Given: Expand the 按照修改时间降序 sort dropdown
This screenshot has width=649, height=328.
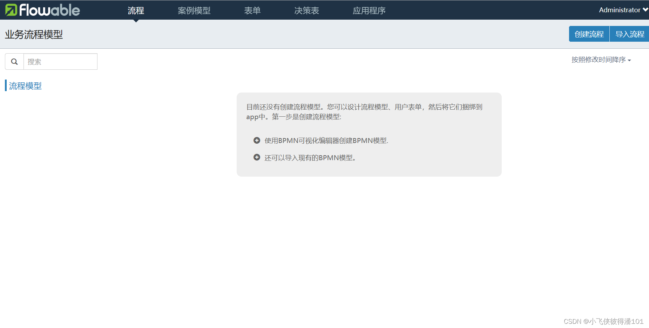Looking at the screenshot, I should 601,60.
